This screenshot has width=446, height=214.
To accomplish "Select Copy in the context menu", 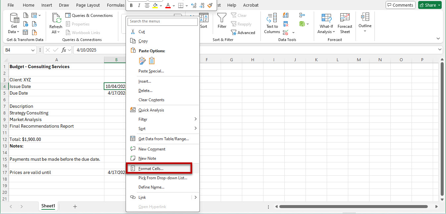I will (x=163, y=41).
